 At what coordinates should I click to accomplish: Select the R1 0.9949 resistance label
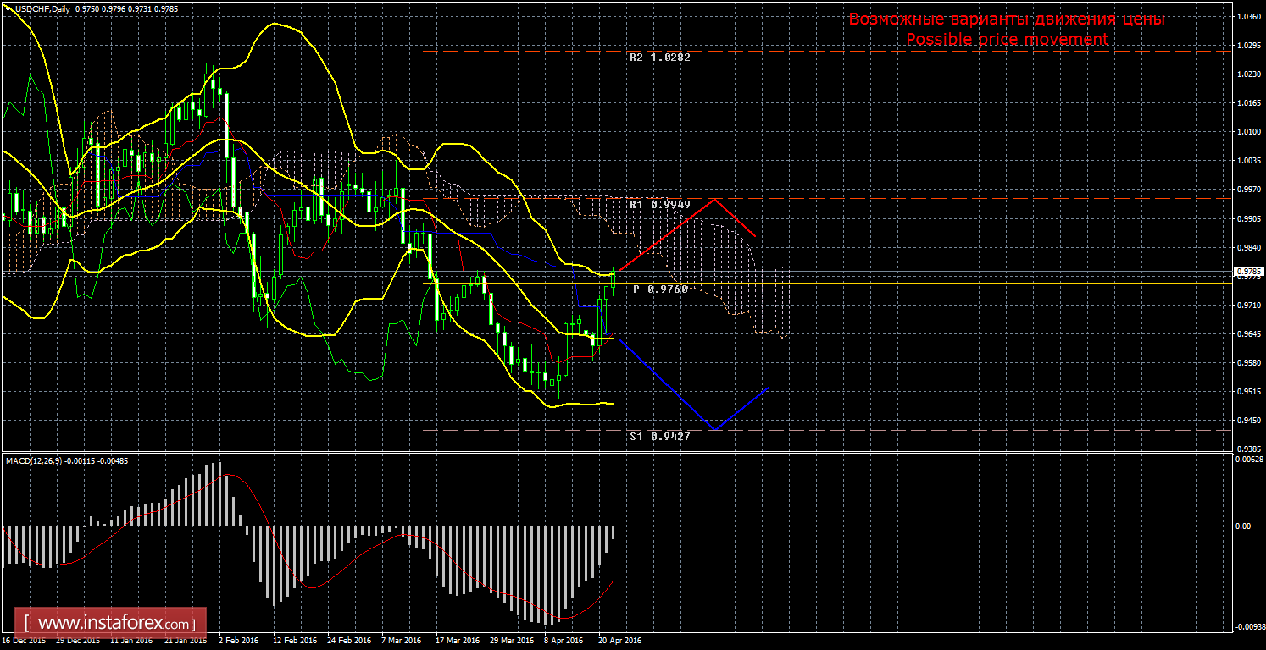pyautogui.click(x=659, y=204)
